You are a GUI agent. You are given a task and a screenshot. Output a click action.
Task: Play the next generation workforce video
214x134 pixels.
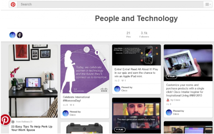tap(120, 130)
